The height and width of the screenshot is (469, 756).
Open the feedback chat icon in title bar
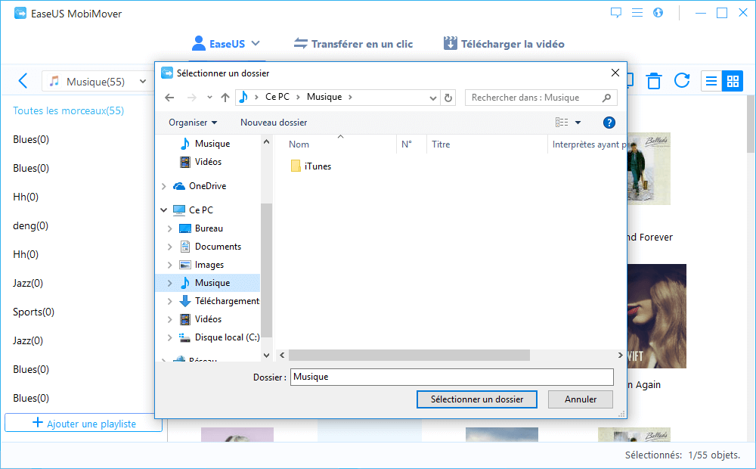(616, 13)
